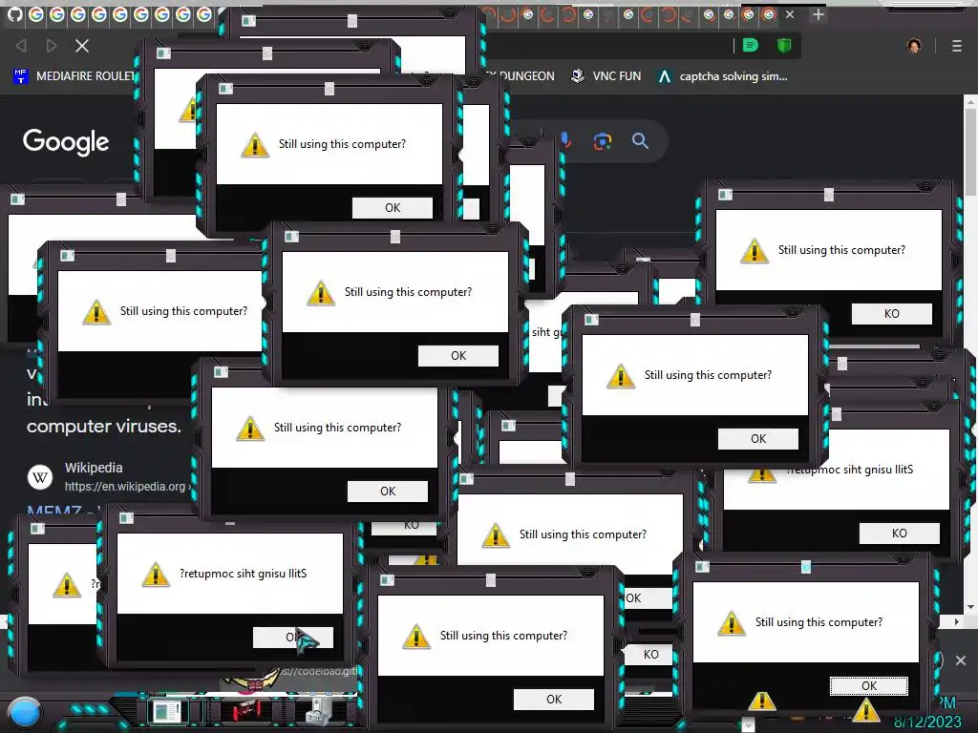
Task: Open the green speech-bubble extension icon
Action: (751, 45)
